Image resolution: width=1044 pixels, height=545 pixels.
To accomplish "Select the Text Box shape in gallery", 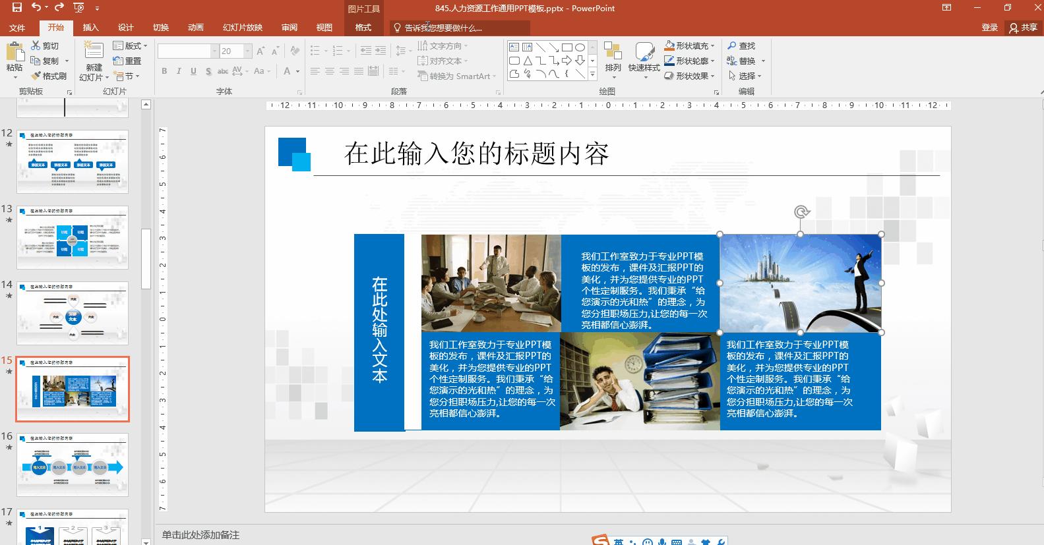I will click(514, 47).
